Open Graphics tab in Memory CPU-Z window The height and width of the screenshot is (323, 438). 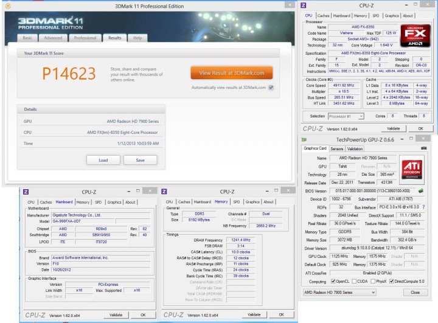coord(252,202)
